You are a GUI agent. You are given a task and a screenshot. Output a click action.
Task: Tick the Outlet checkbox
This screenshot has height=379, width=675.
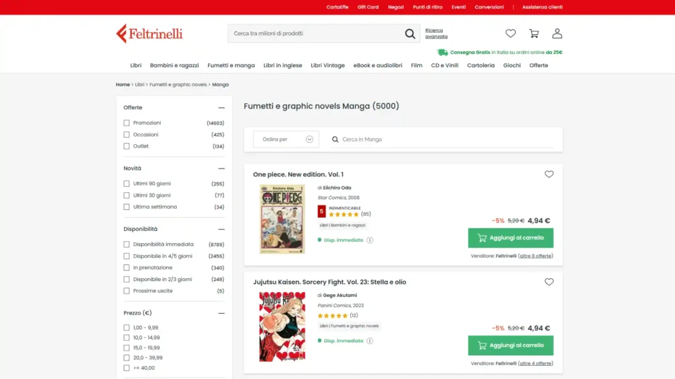[127, 146]
